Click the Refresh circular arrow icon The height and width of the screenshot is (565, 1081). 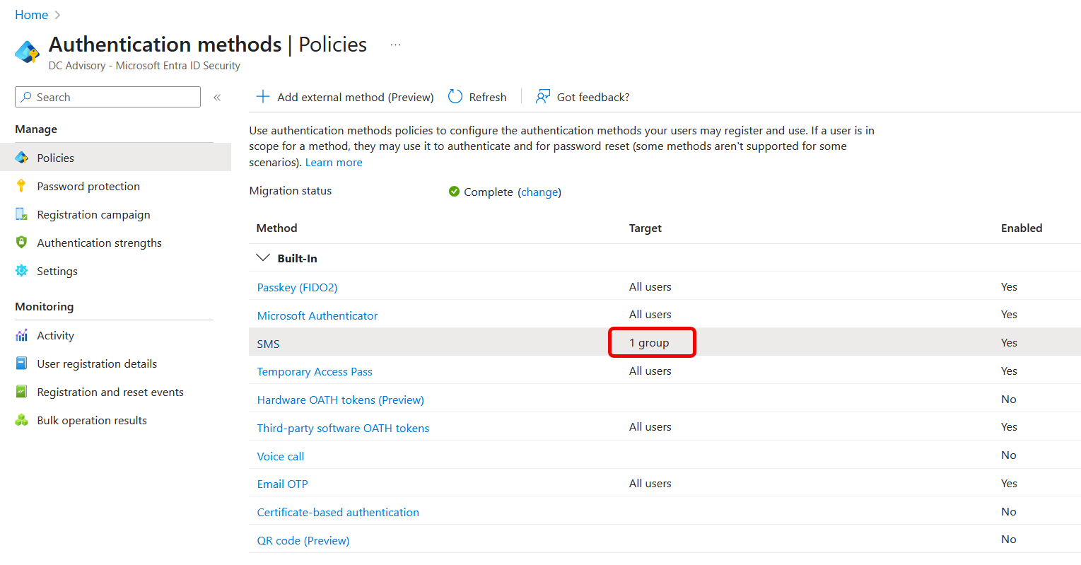click(x=455, y=97)
